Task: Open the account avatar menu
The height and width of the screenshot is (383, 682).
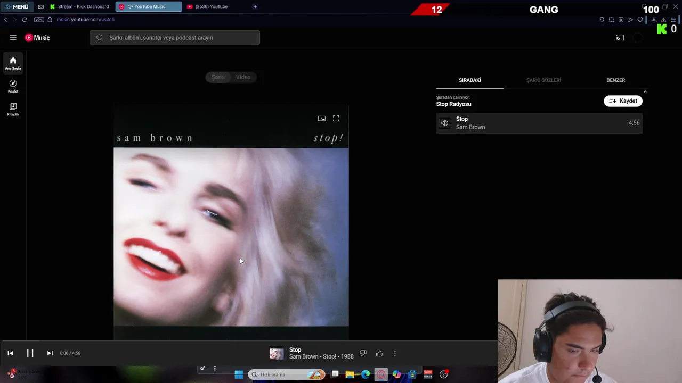Action: pos(638,38)
